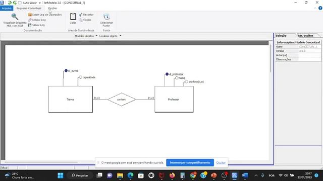
Task: Select the nome attribute circle
Action: click(x=177, y=78)
